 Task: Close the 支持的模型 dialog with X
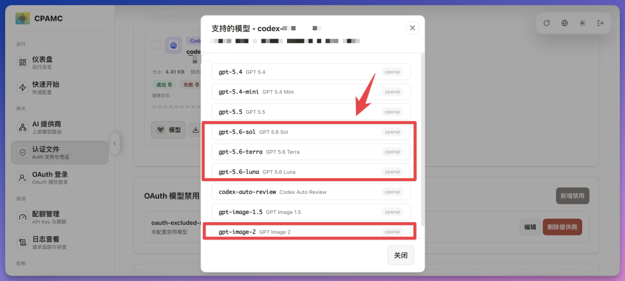coord(413,28)
